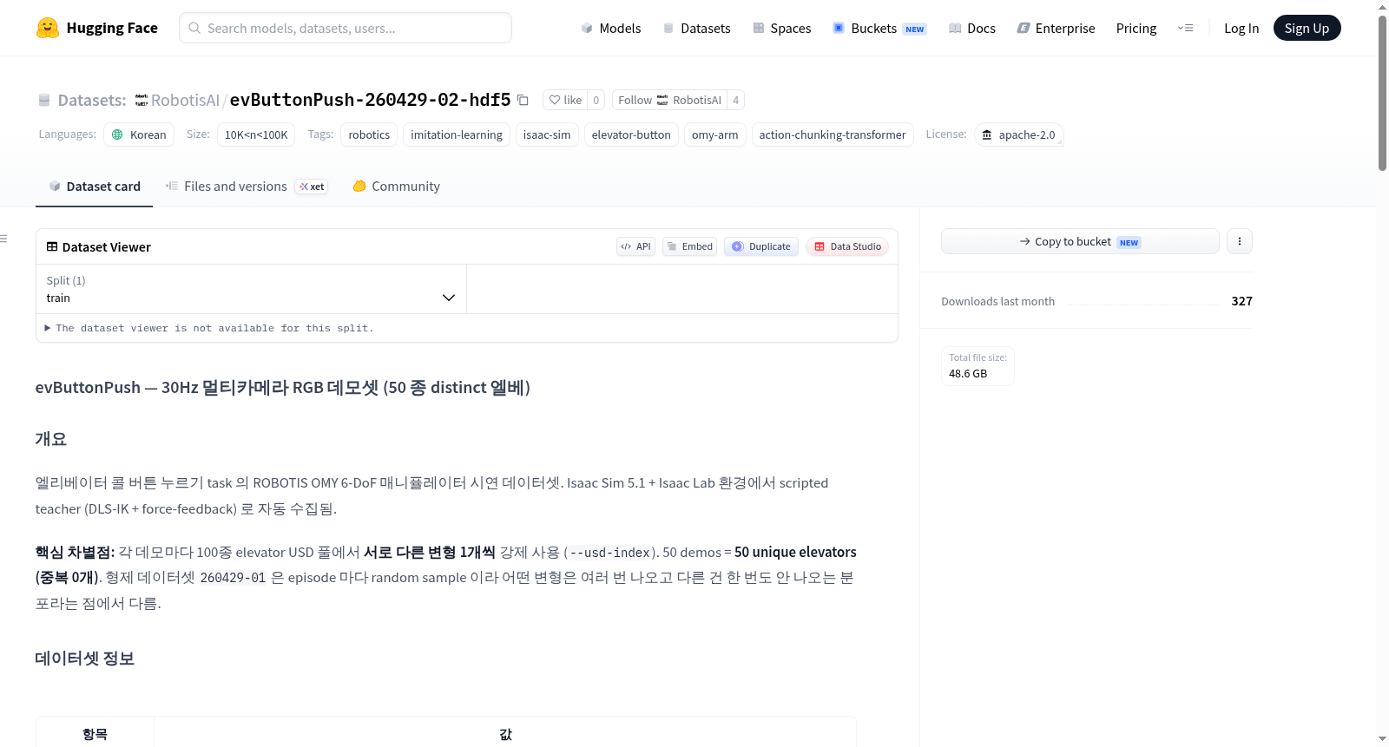Copy dataset name with the copy icon
The width and height of the screenshot is (1389, 747).
pyautogui.click(x=523, y=100)
